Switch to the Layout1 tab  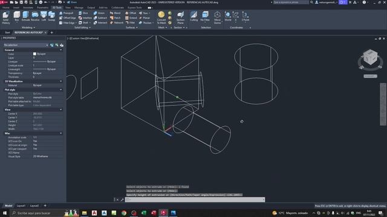click(x=21, y=206)
